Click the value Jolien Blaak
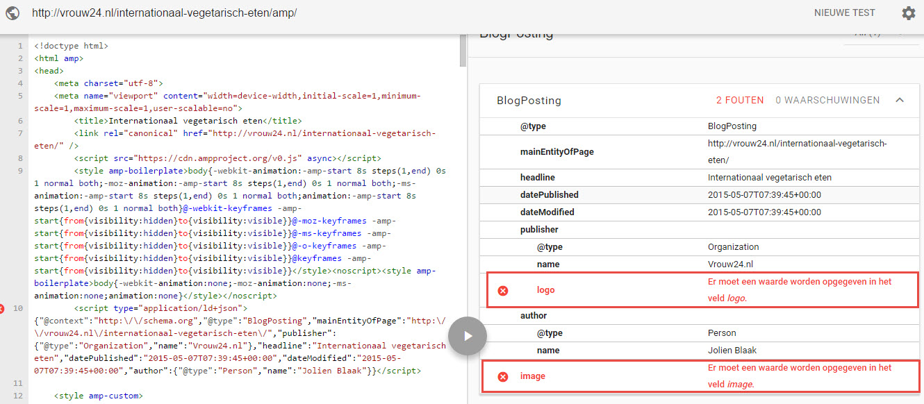 731,350
